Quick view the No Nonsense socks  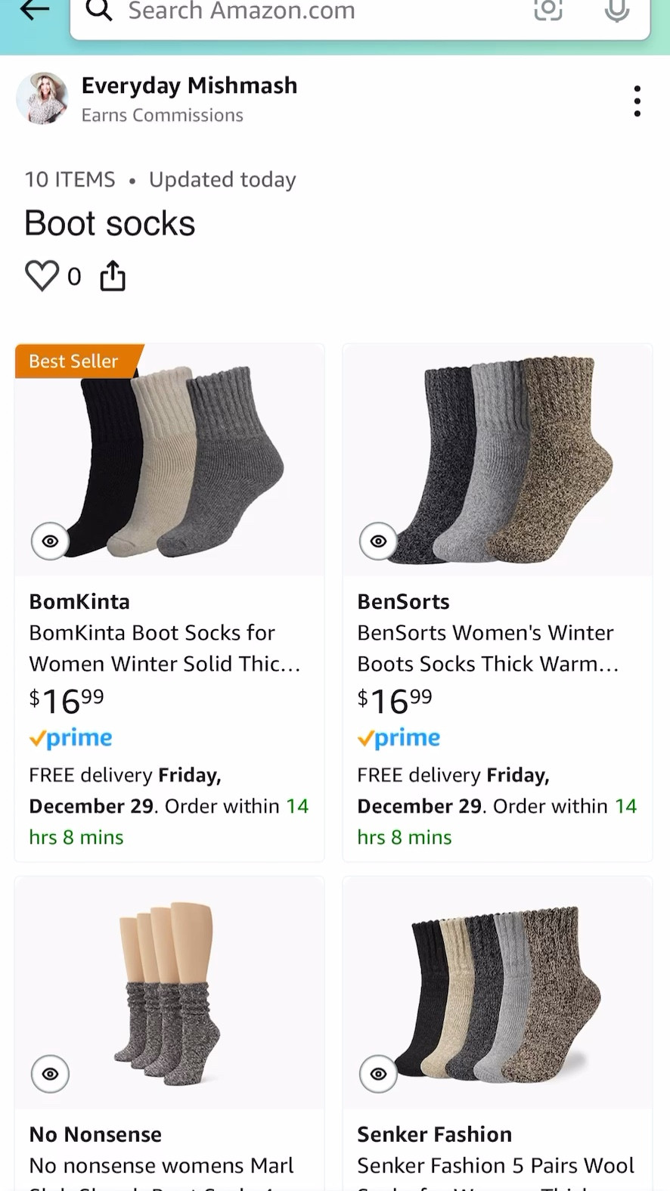click(x=50, y=1074)
